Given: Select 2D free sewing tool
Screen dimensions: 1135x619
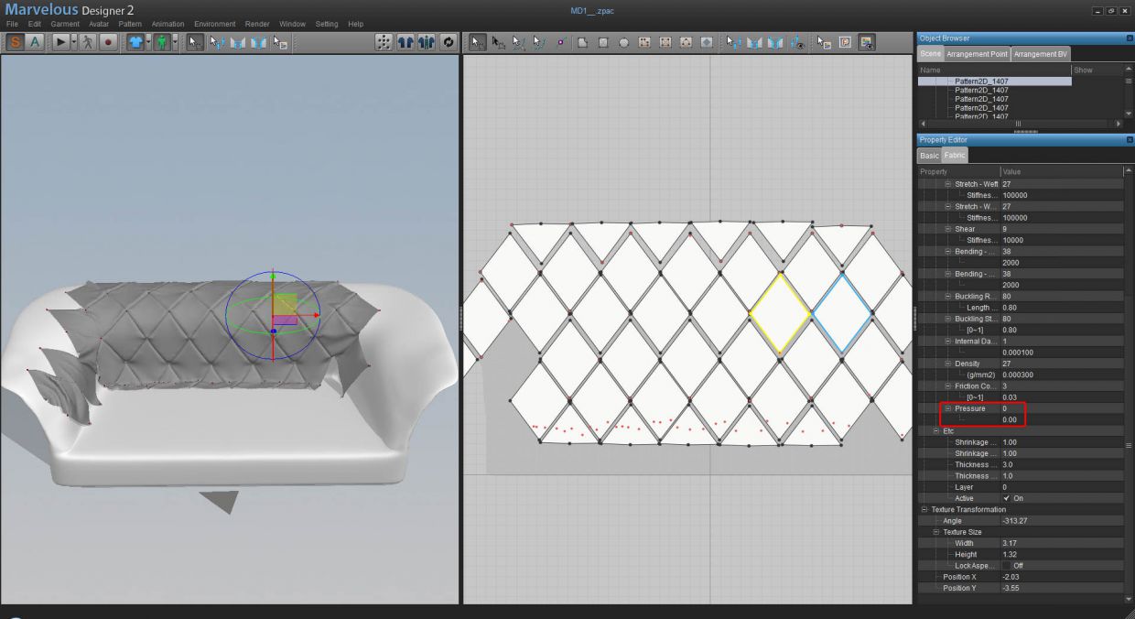Looking at the screenshot, I should pyautogui.click(x=775, y=42).
